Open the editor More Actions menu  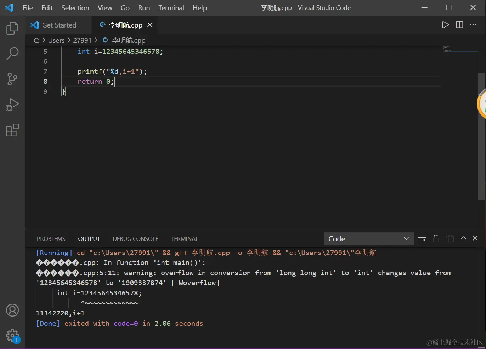pyautogui.click(x=473, y=25)
